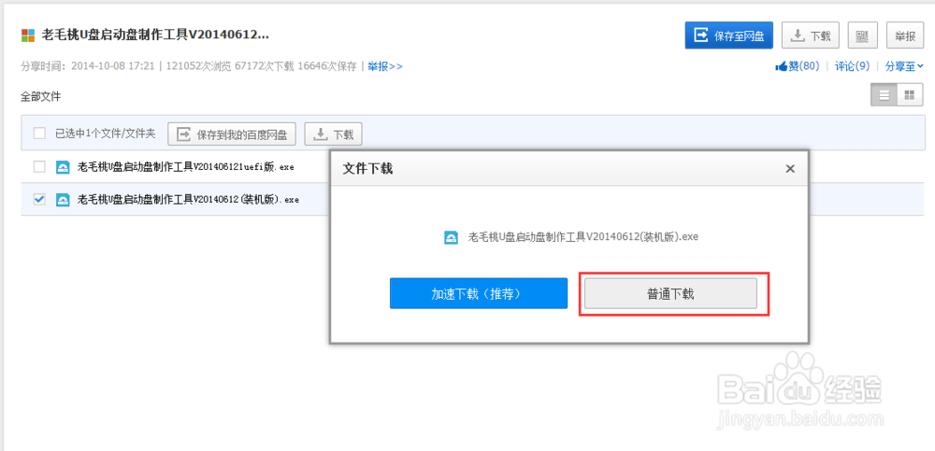This screenshot has width=935, height=451.
Task: Click the 已选中1个文件/文件夹 label
Action: tap(106, 134)
